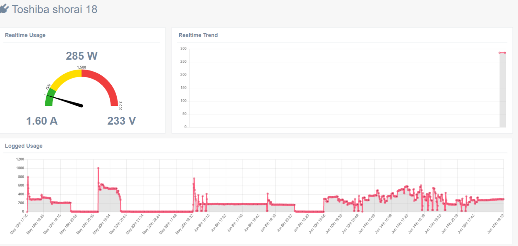Click the May 20th 19:54 axis label

click(x=102, y=224)
